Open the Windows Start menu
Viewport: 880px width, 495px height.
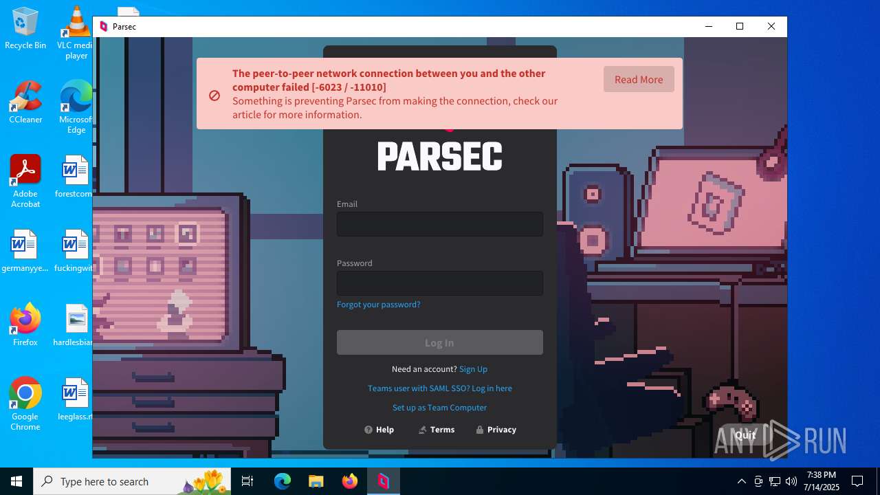tap(16, 481)
